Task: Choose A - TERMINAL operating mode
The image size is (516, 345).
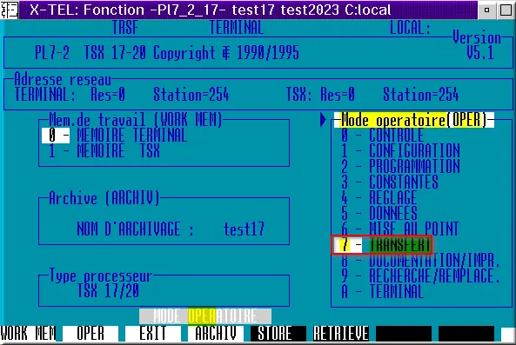Action: coord(382,291)
